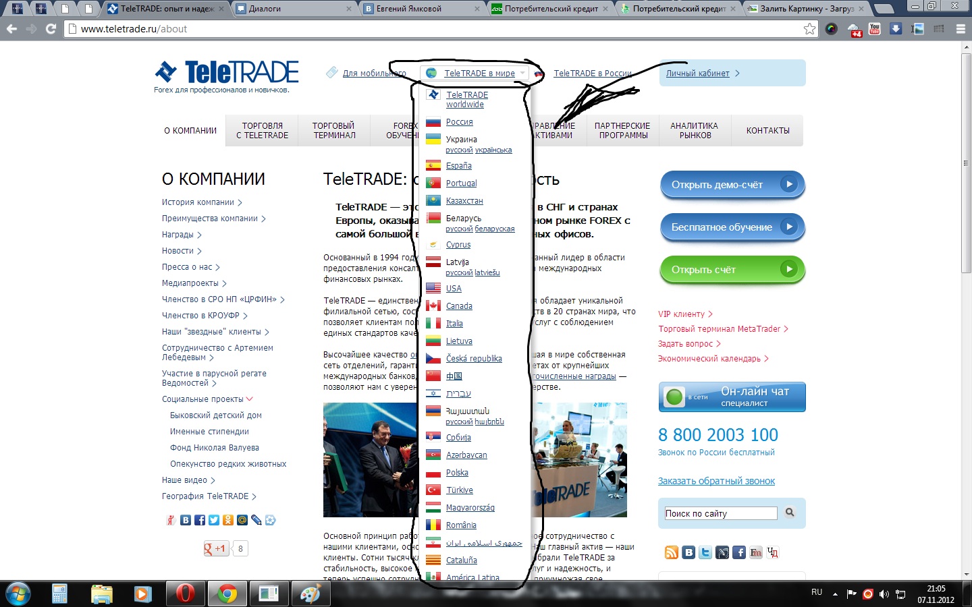
Task: Open the 'КОНТАКТЫ' menu item
Action: coord(767,130)
